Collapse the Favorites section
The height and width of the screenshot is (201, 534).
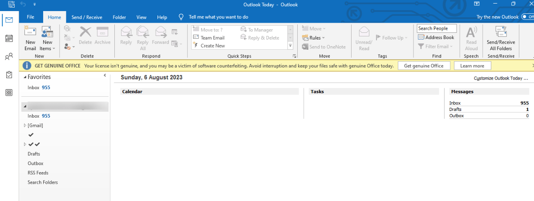(24, 77)
